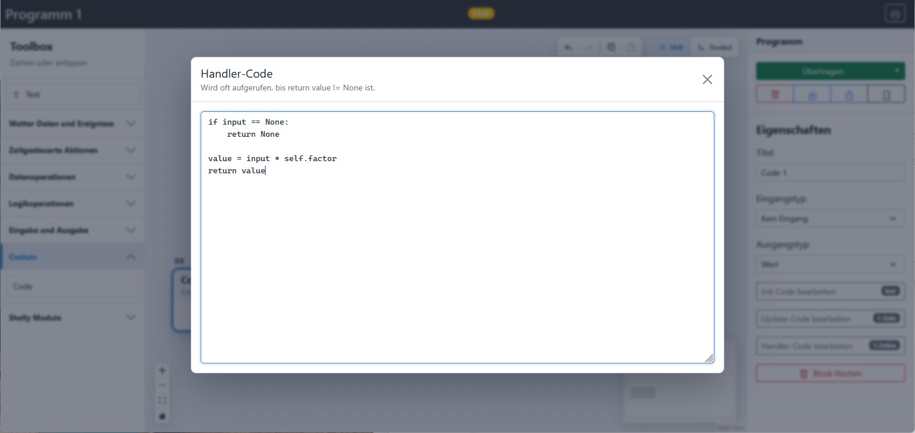Click the top-right header icon button
The width and height of the screenshot is (915, 433).
pyautogui.click(x=895, y=14)
